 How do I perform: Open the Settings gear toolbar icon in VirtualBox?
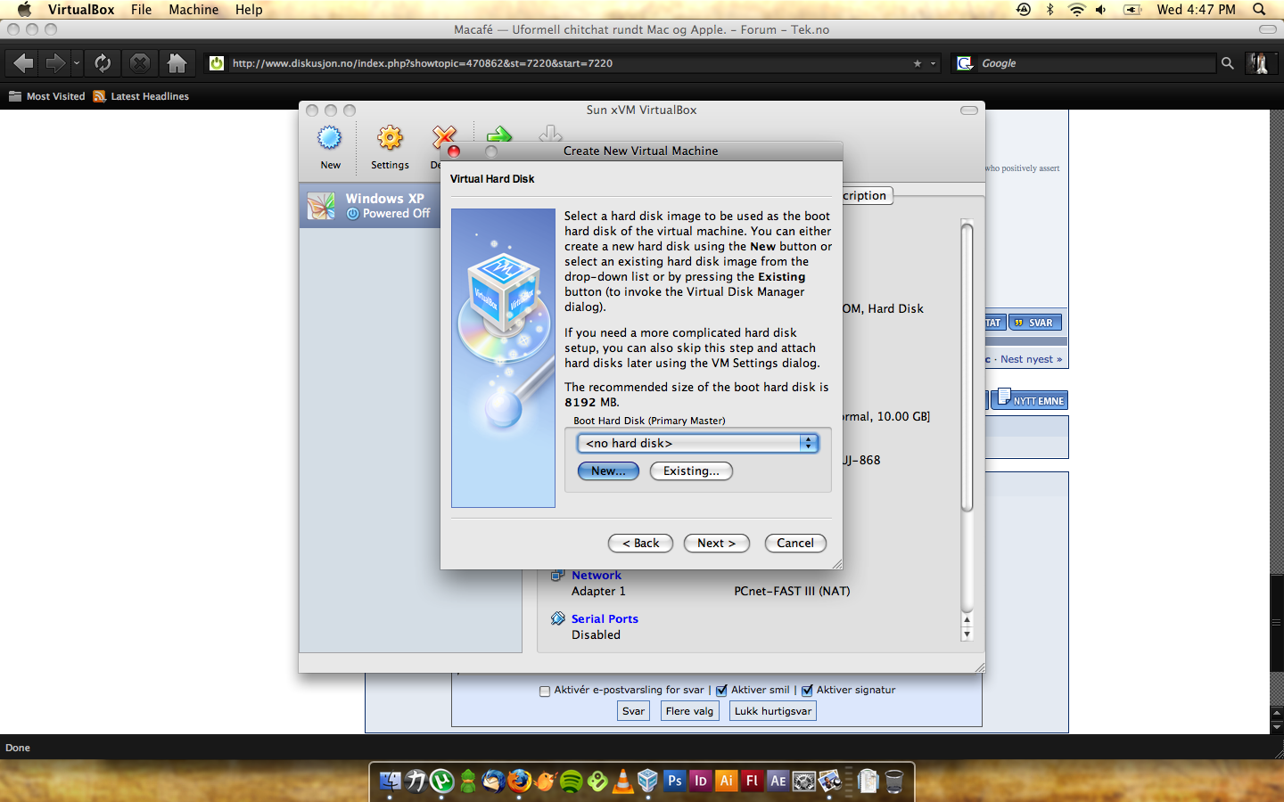click(390, 138)
